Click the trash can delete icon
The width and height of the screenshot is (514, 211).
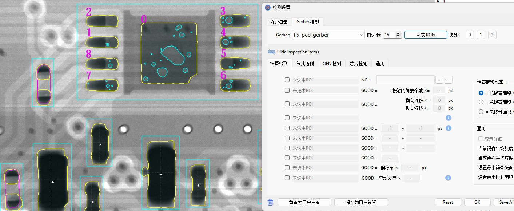[270, 202]
